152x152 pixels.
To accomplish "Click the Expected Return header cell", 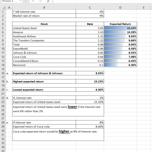I will pyautogui.click(x=120, y=24).
